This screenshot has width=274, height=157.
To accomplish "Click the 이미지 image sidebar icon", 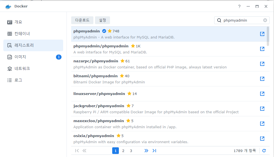I will (10, 57).
